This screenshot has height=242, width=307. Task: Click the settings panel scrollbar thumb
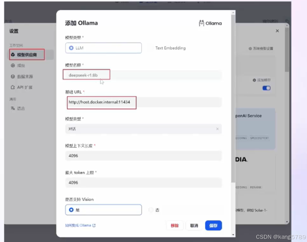(x=287, y=49)
